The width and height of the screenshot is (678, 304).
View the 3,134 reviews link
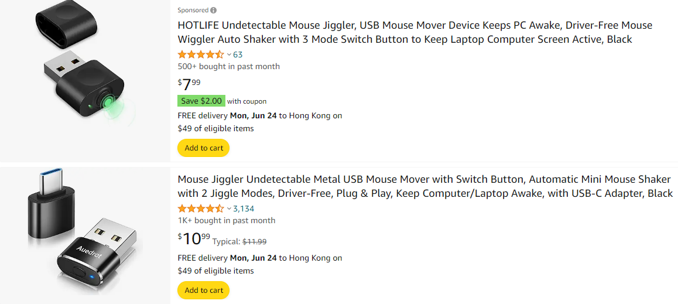[x=244, y=209]
